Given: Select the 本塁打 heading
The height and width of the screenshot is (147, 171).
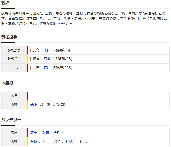Looking at the screenshot, I should (x=7, y=83).
